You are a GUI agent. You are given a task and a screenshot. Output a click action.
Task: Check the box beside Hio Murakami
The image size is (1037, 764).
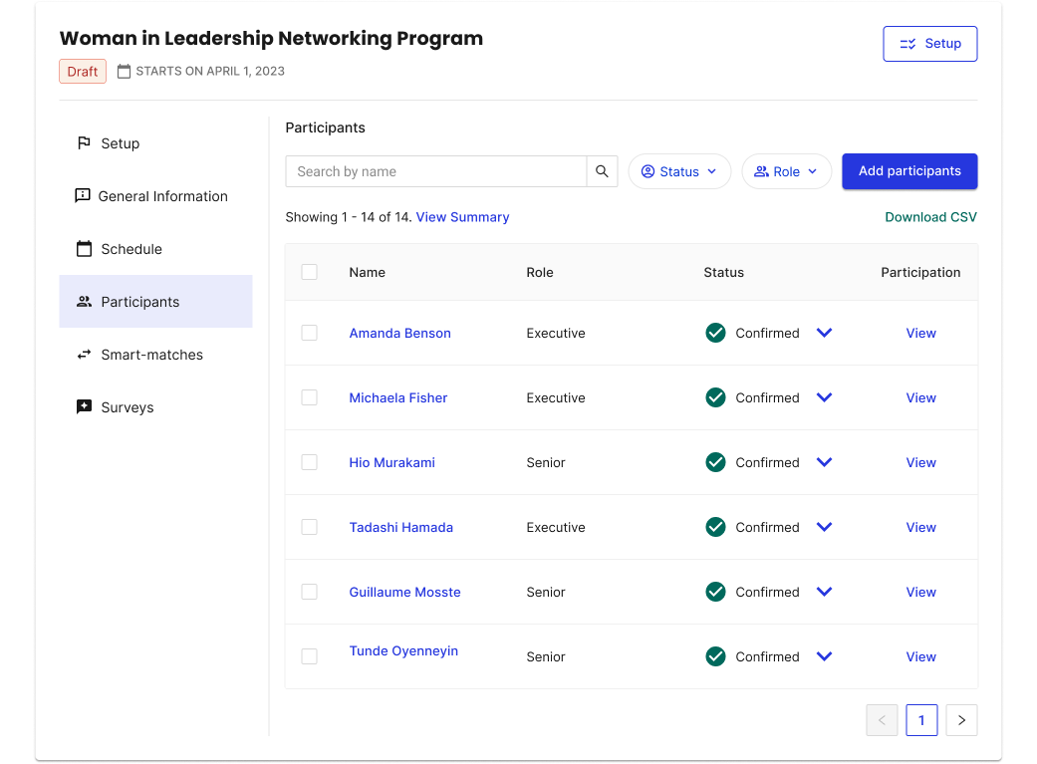[x=310, y=462]
